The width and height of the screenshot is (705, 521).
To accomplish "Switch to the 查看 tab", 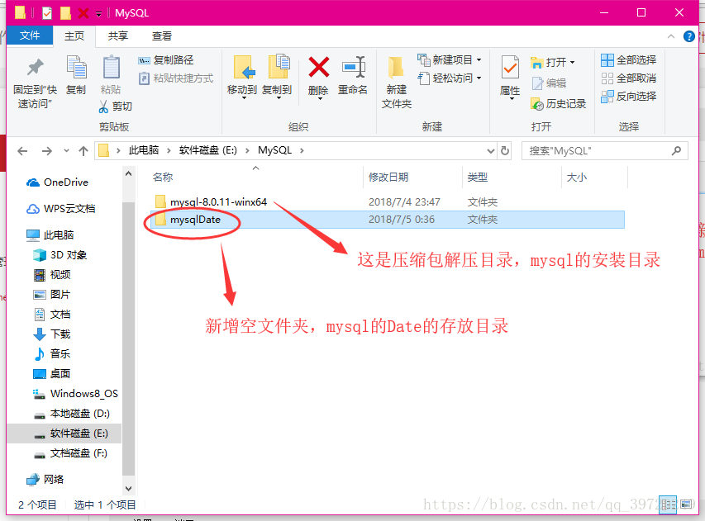I will click(x=162, y=36).
